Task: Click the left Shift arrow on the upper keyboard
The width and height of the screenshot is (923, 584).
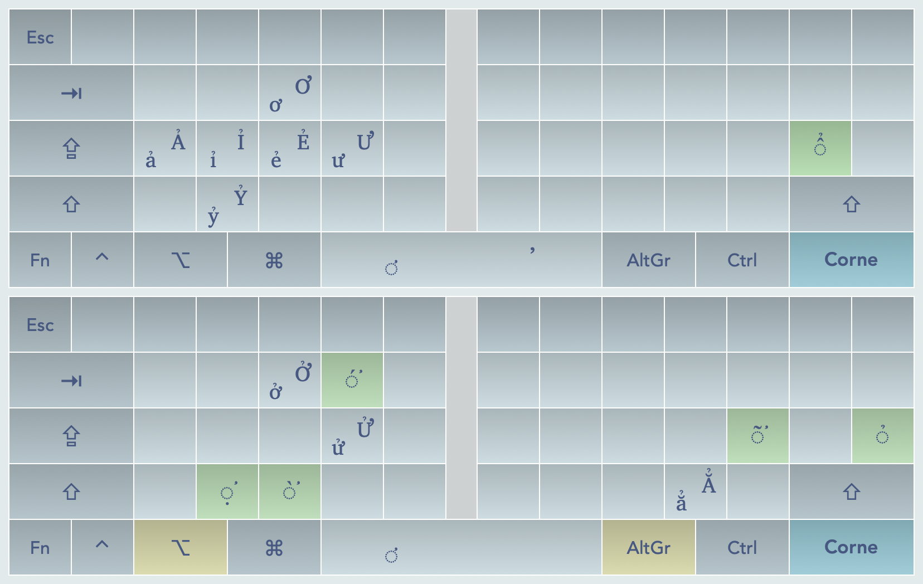Action: pos(71,204)
